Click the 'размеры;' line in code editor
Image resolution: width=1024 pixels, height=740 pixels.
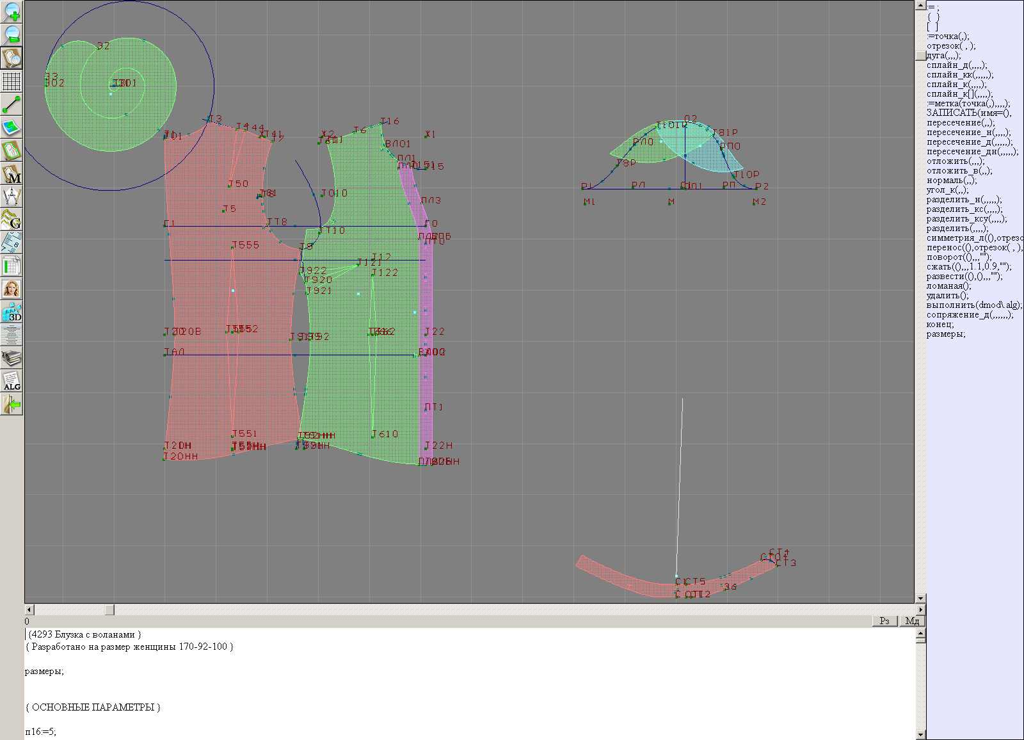pos(45,671)
